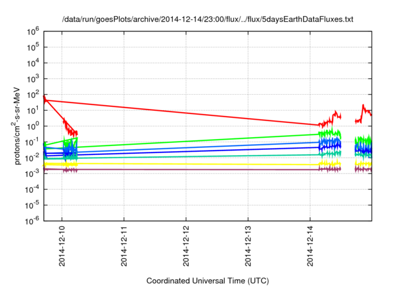Click the 10^3 y-axis tick label
The image size is (410, 287).
tap(33, 79)
